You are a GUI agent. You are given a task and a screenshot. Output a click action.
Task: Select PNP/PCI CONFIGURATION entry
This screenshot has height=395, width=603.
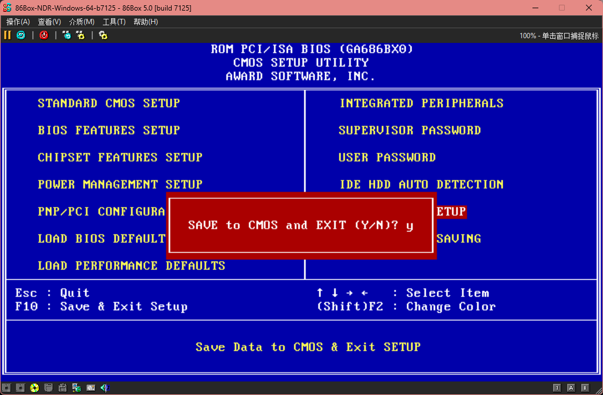click(x=102, y=212)
